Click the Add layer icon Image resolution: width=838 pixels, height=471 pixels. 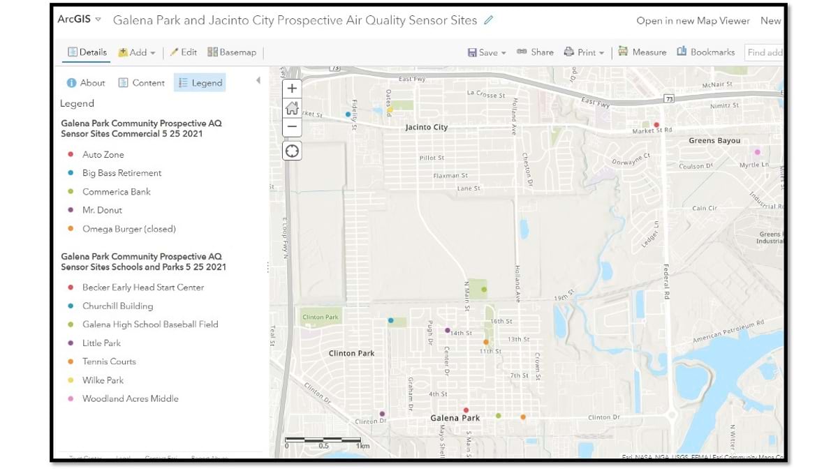tap(123, 52)
